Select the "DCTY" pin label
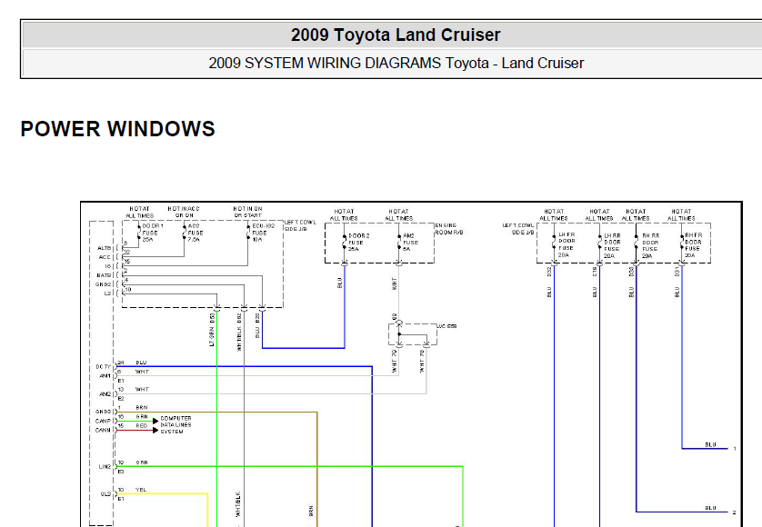The height and width of the screenshot is (527, 762). (x=104, y=367)
